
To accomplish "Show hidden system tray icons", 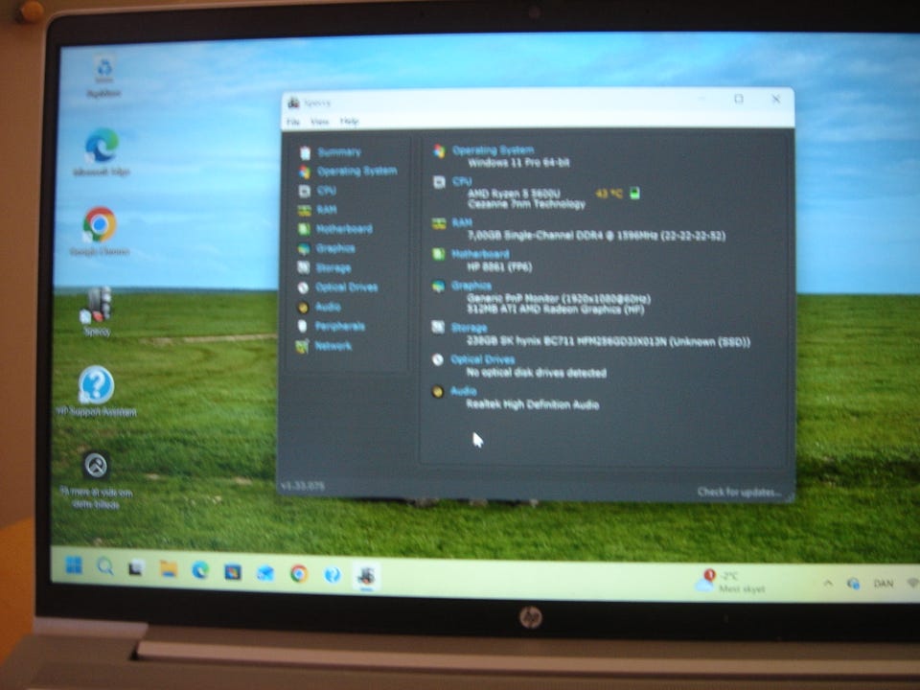I will click(x=828, y=584).
